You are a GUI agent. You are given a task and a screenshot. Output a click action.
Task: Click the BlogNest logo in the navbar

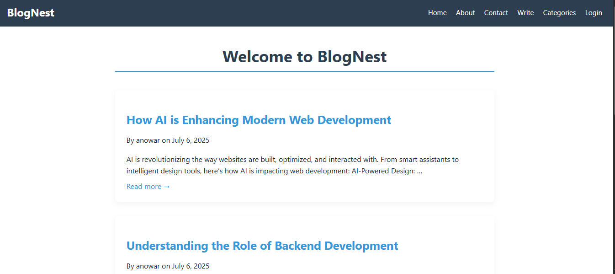[31, 13]
